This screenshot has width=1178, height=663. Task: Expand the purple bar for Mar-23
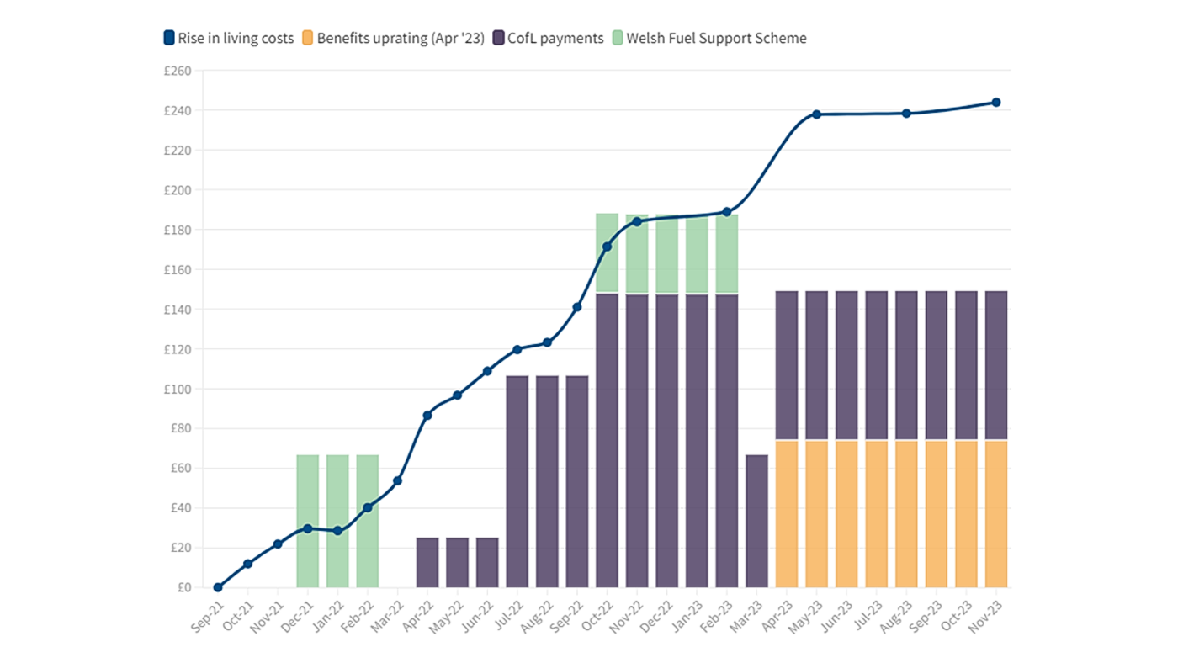[756, 522]
